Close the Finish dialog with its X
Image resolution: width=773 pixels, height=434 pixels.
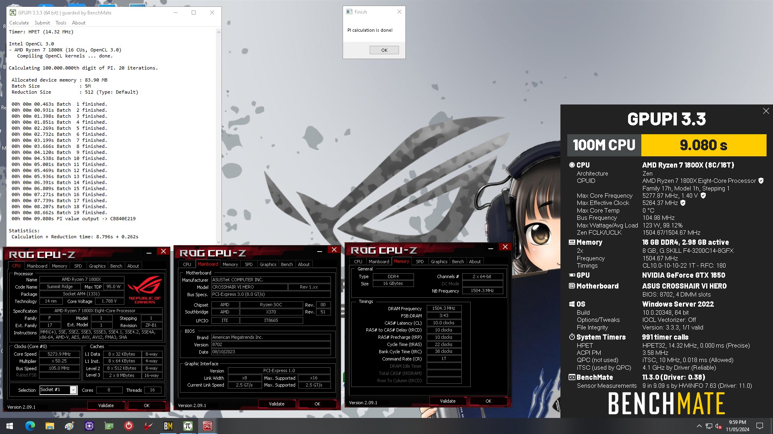pos(399,12)
